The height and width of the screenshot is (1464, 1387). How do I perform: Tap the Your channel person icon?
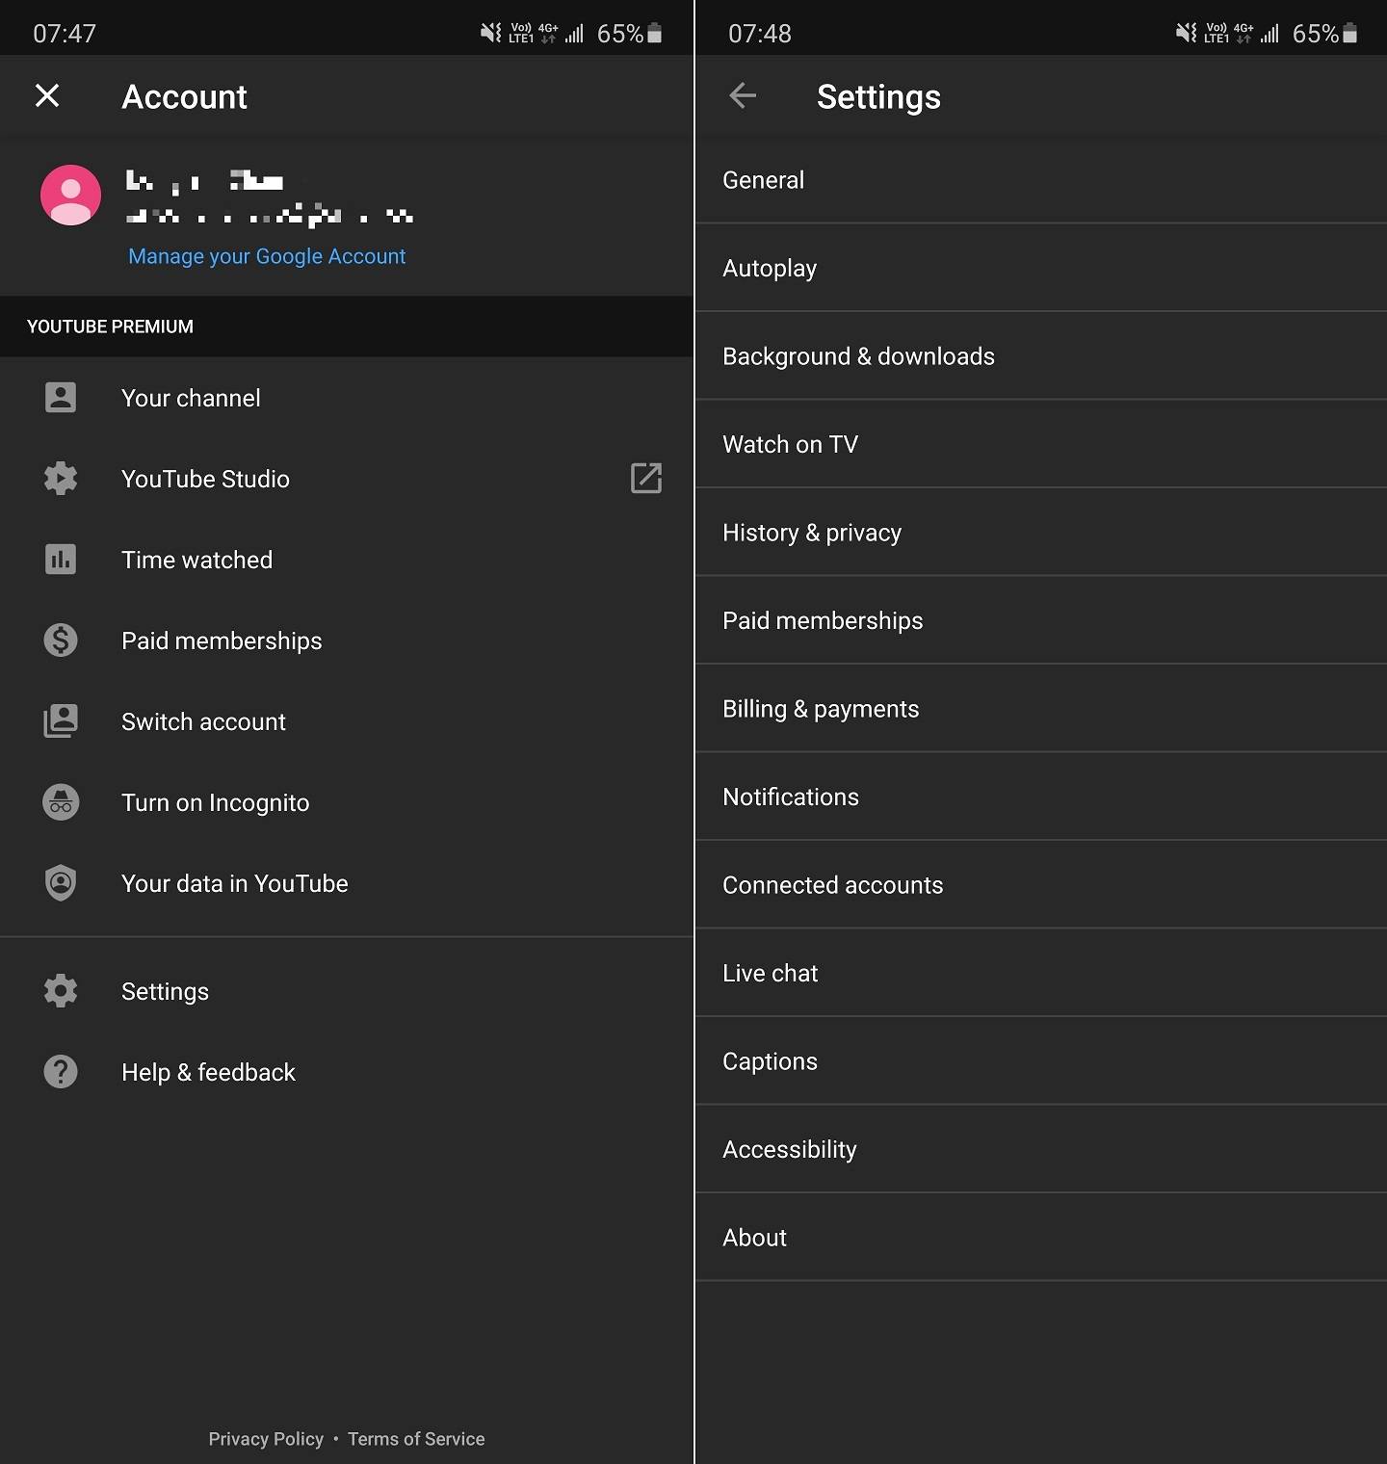pos(61,397)
